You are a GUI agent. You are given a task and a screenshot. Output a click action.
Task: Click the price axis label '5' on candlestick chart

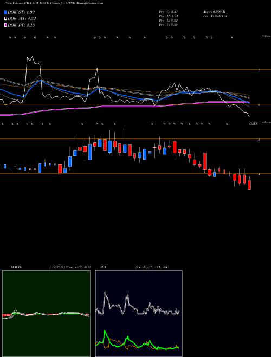point(259,140)
